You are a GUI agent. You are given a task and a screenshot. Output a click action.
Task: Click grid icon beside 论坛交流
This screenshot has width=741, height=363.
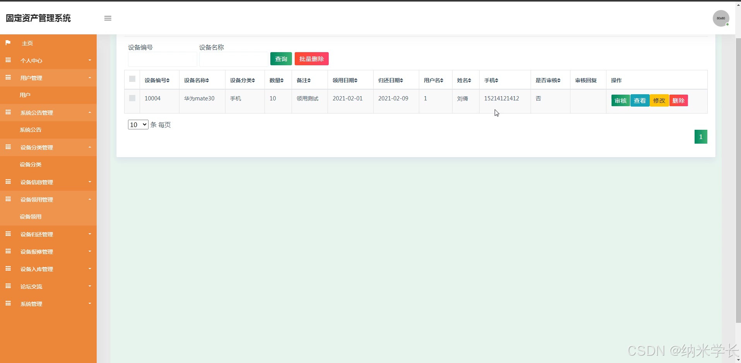[x=8, y=286]
